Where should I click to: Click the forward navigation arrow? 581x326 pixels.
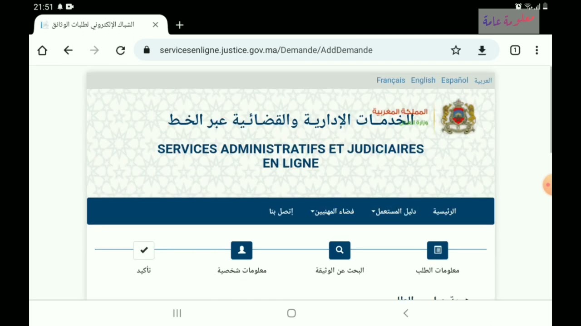click(x=94, y=50)
